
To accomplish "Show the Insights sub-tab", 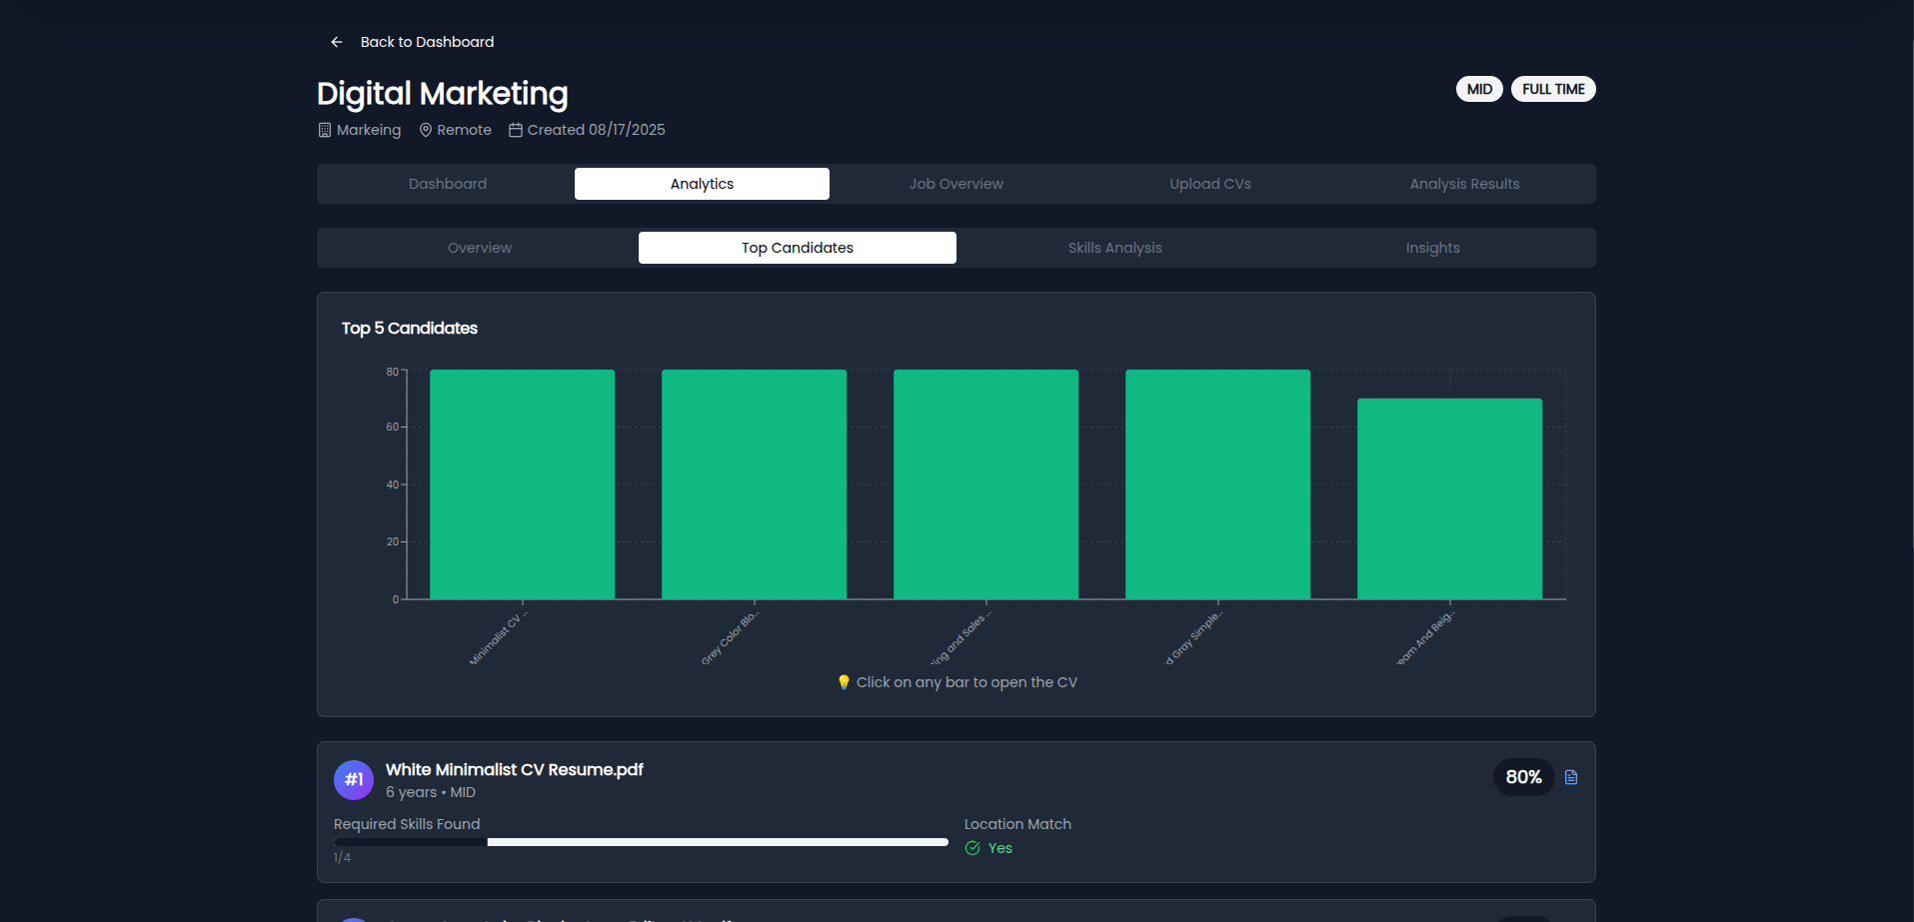I will pos(1433,248).
